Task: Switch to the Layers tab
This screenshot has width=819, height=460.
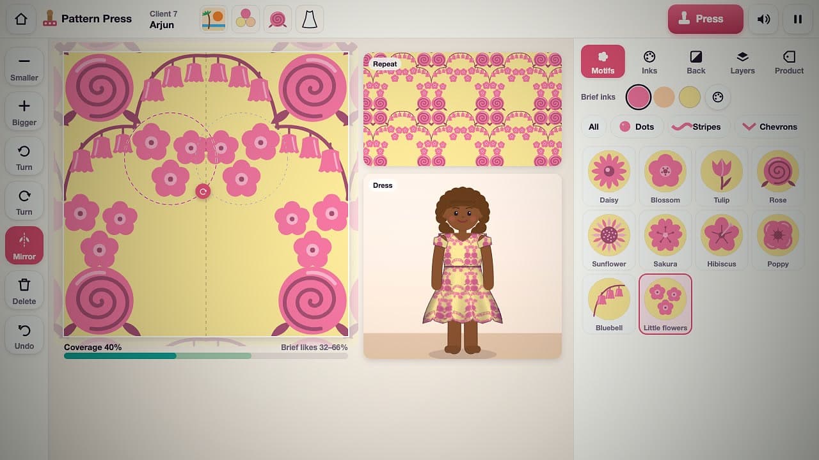Action: 742,62
